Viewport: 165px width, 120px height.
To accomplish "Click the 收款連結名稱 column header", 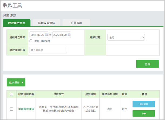I will click(x=26, y=94).
